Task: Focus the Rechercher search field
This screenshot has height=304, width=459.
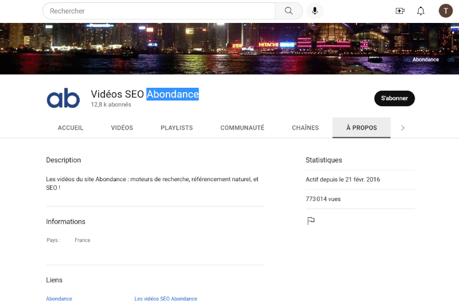Action: click(159, 11)
